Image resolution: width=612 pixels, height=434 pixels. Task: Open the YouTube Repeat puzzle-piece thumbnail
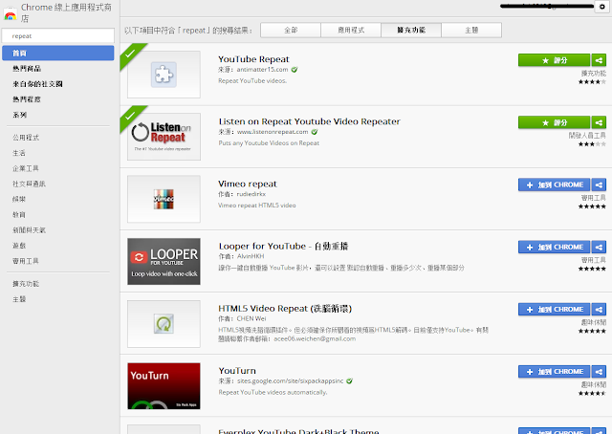click(x=164, y=75)
